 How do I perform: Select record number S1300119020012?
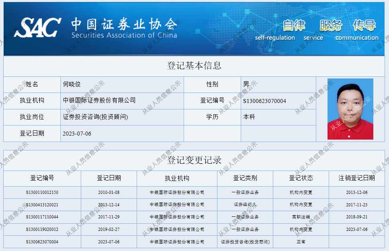click(x=42, y=230)
